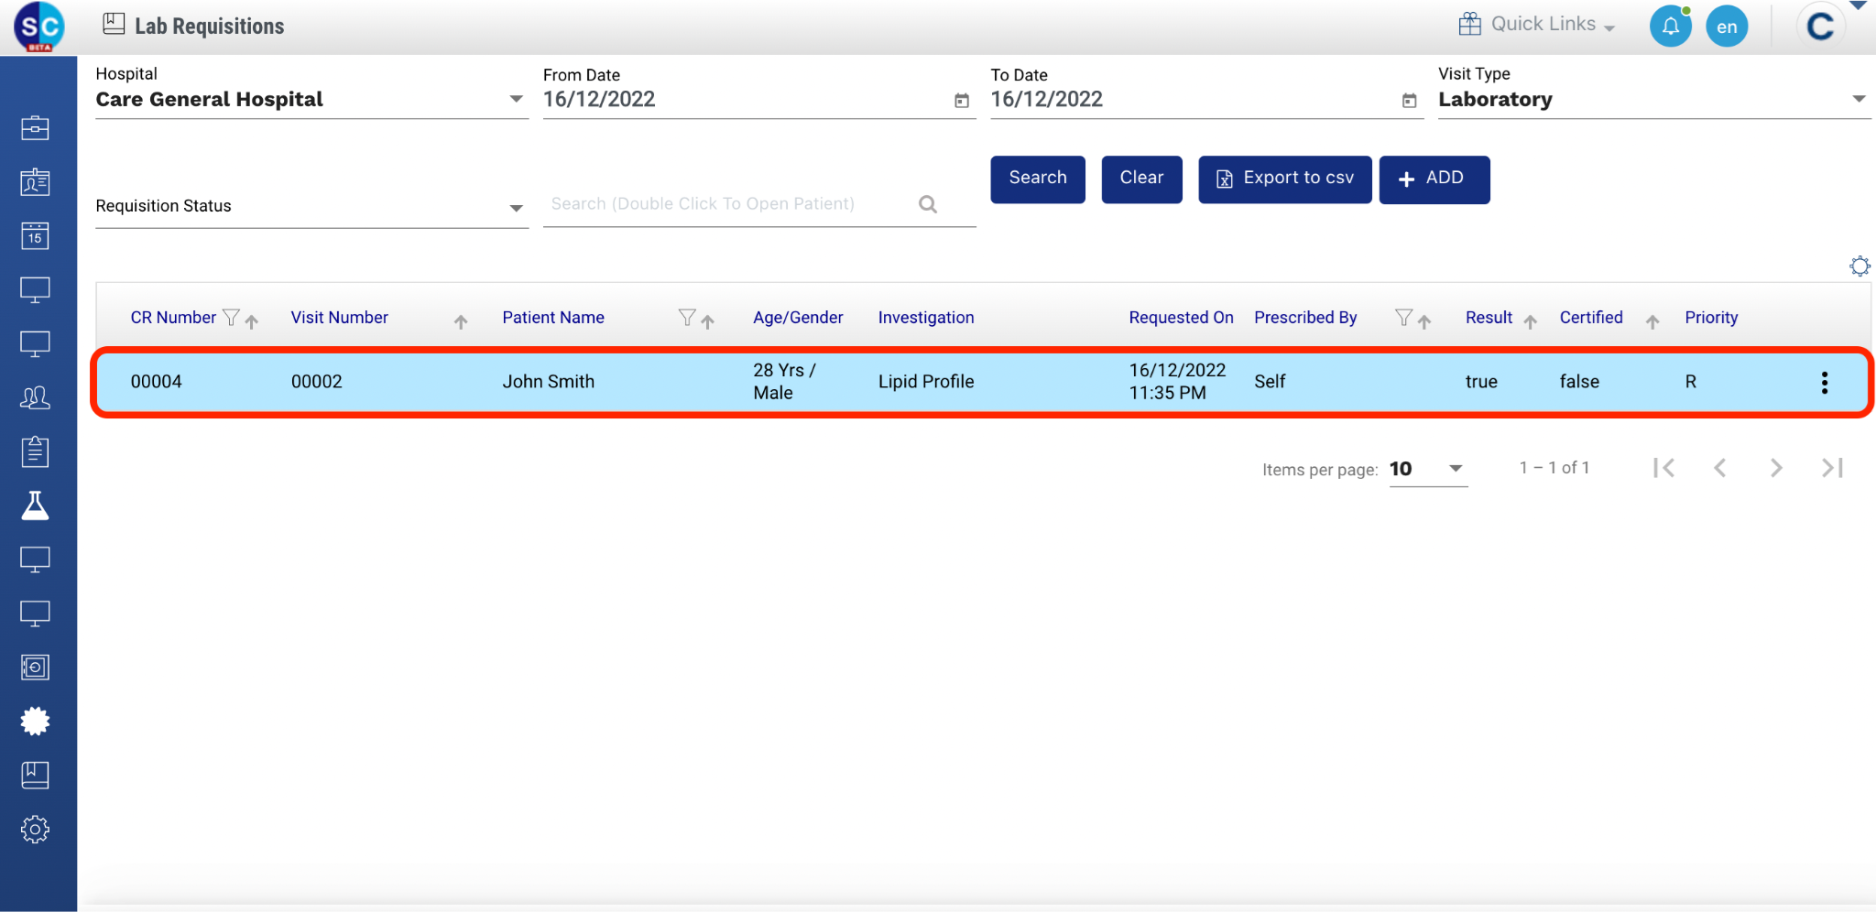Sort by Visit Number column arrow
Image resolution: width=1876 pixels, height=912 pixels.
pos(461,321)
